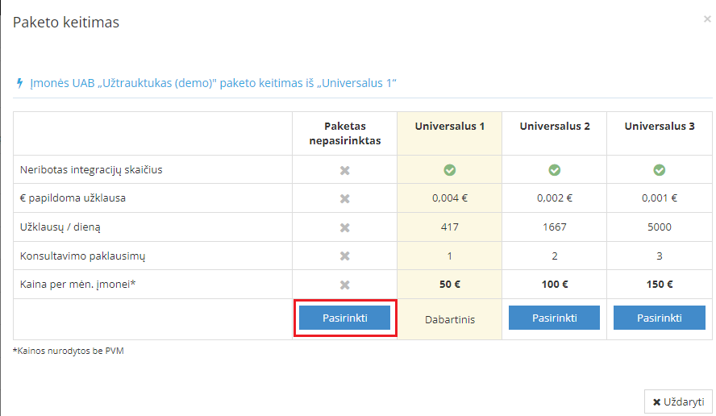Click the 150 € price cell
Viewport: 716px width, 416px height.
click(x=659, y=285)
